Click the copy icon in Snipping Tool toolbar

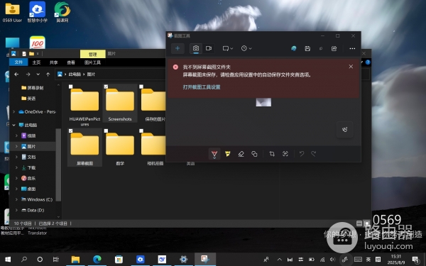point(321,48)
